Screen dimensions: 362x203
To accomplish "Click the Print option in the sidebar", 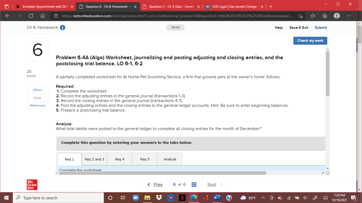I will (37, 98).
